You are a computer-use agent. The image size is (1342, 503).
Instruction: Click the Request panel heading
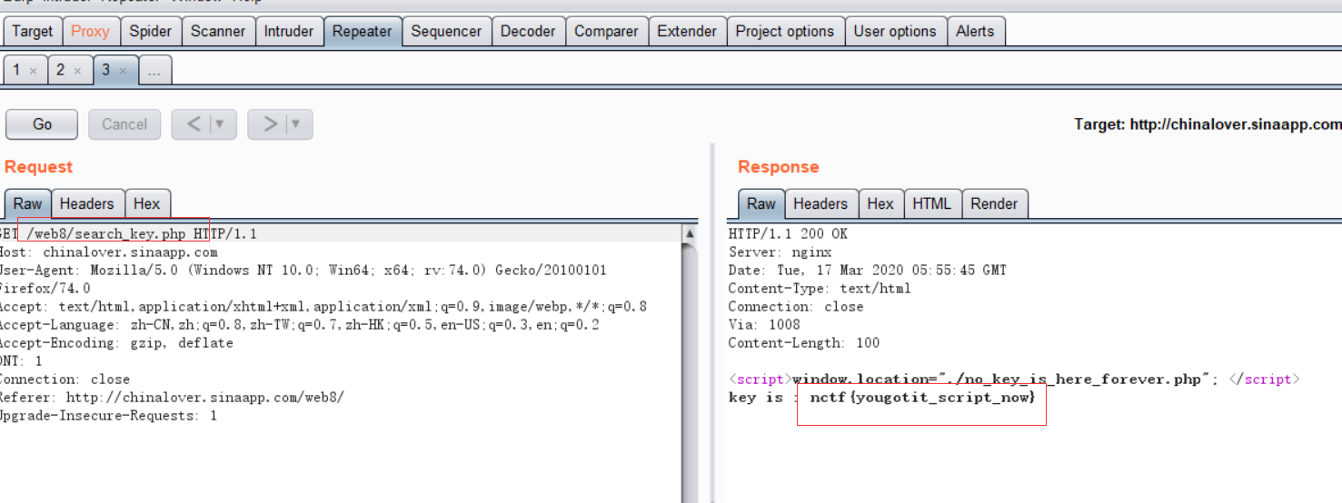click(x=38, y=167)
